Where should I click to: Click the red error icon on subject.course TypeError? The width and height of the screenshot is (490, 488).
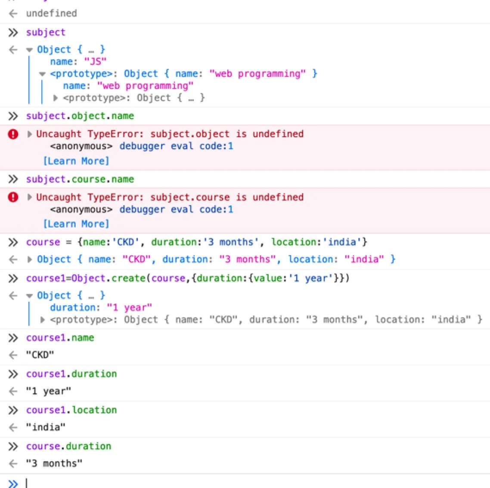point(12,197)
